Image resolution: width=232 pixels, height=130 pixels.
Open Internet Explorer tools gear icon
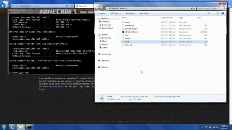[x=229, y=6]
